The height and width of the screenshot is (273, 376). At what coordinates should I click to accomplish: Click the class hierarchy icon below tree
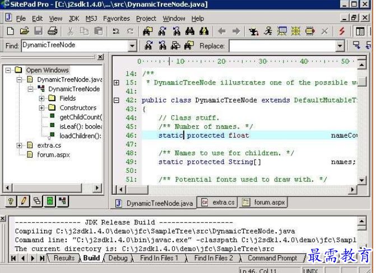point(63,201)
